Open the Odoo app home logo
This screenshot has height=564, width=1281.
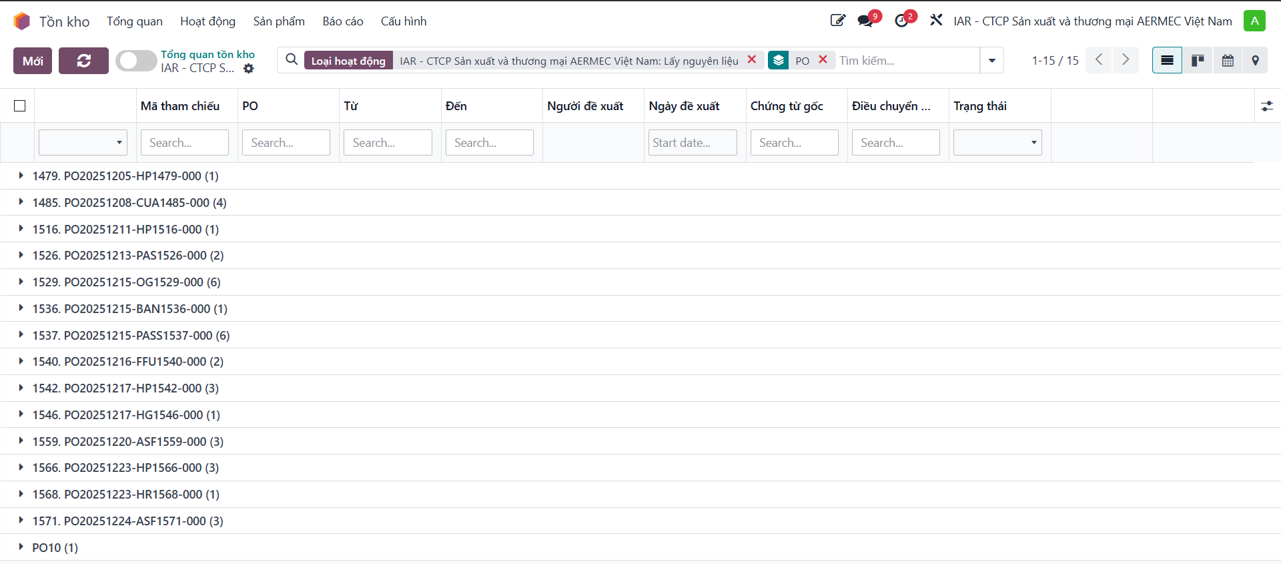[x=22, y=21]
